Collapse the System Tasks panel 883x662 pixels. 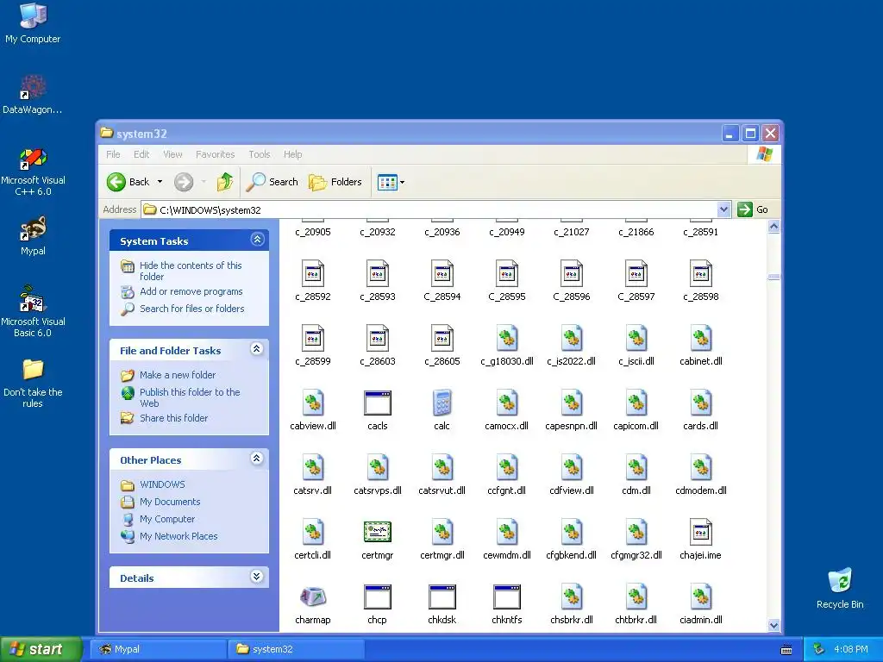click(x=257, y=240)
